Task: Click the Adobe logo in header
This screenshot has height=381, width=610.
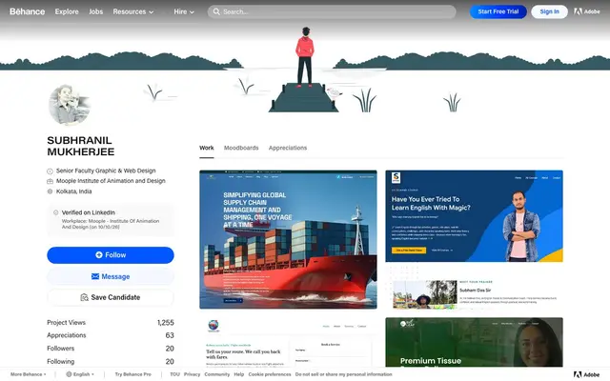Action: 587,11
